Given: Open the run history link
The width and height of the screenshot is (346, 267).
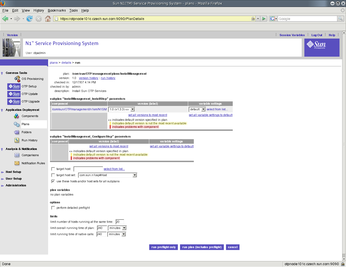Looking at the screenshot, I should coord(108,78).
